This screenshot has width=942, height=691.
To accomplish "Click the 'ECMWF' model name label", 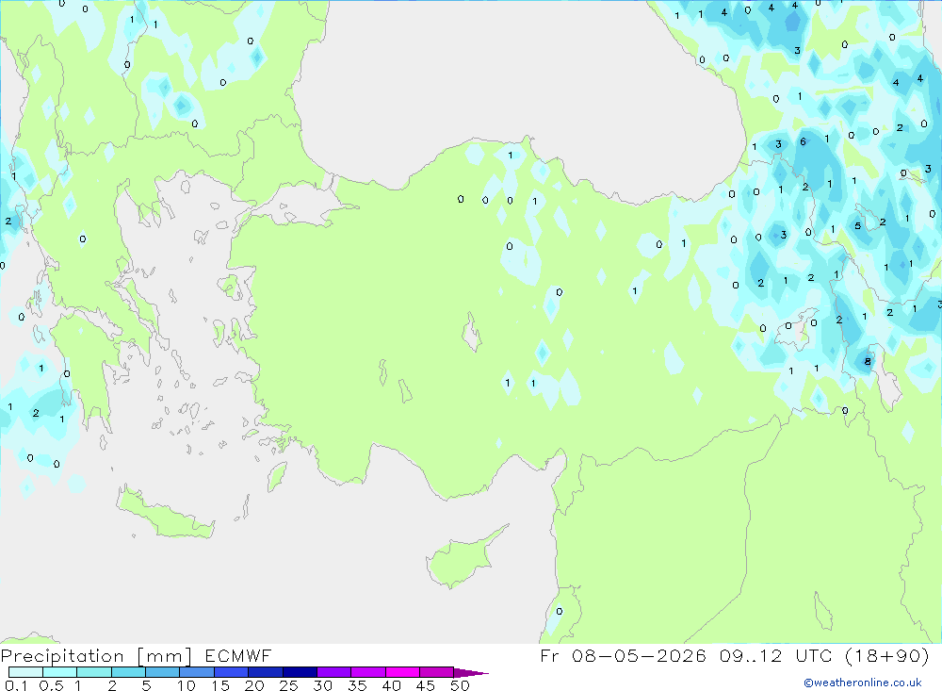I will pyautogui.click(x=238, y=655).
